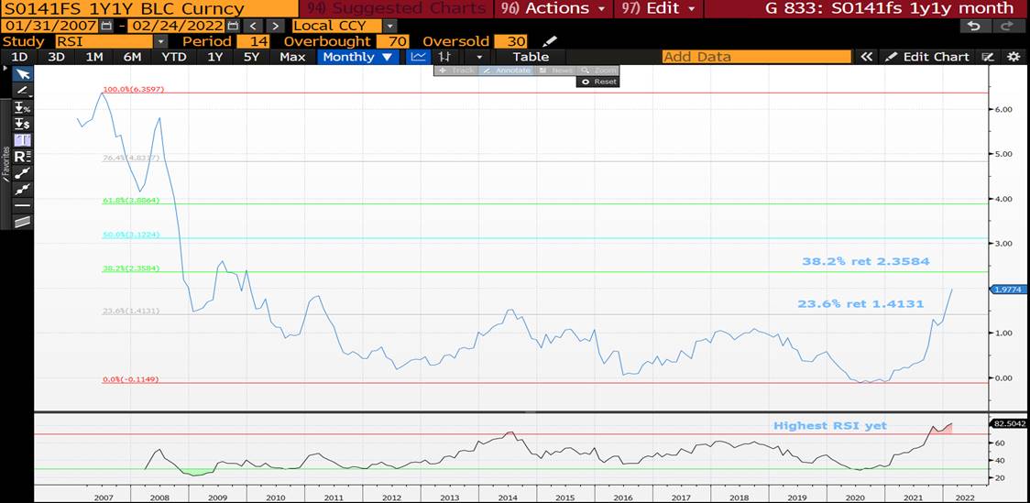
Task: Pick the lower regression line with nodes tool
Action: tap(23, 189)
